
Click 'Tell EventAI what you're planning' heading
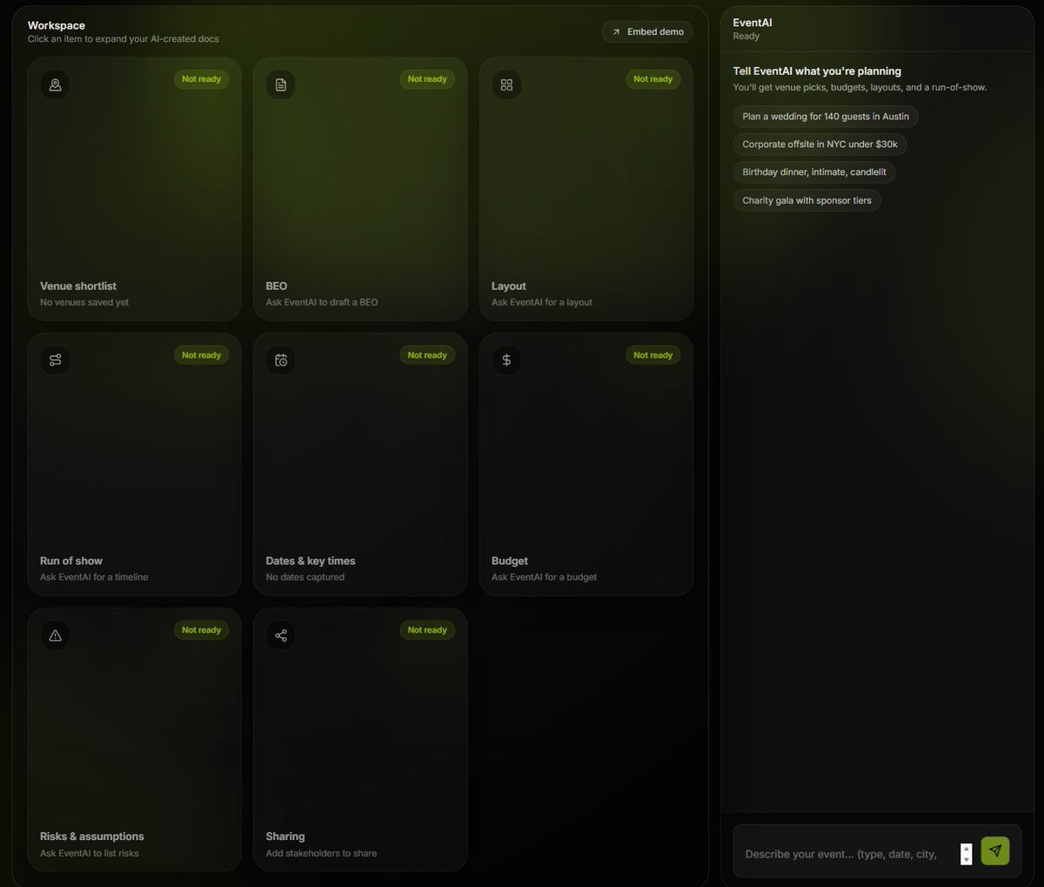(817, 71)
